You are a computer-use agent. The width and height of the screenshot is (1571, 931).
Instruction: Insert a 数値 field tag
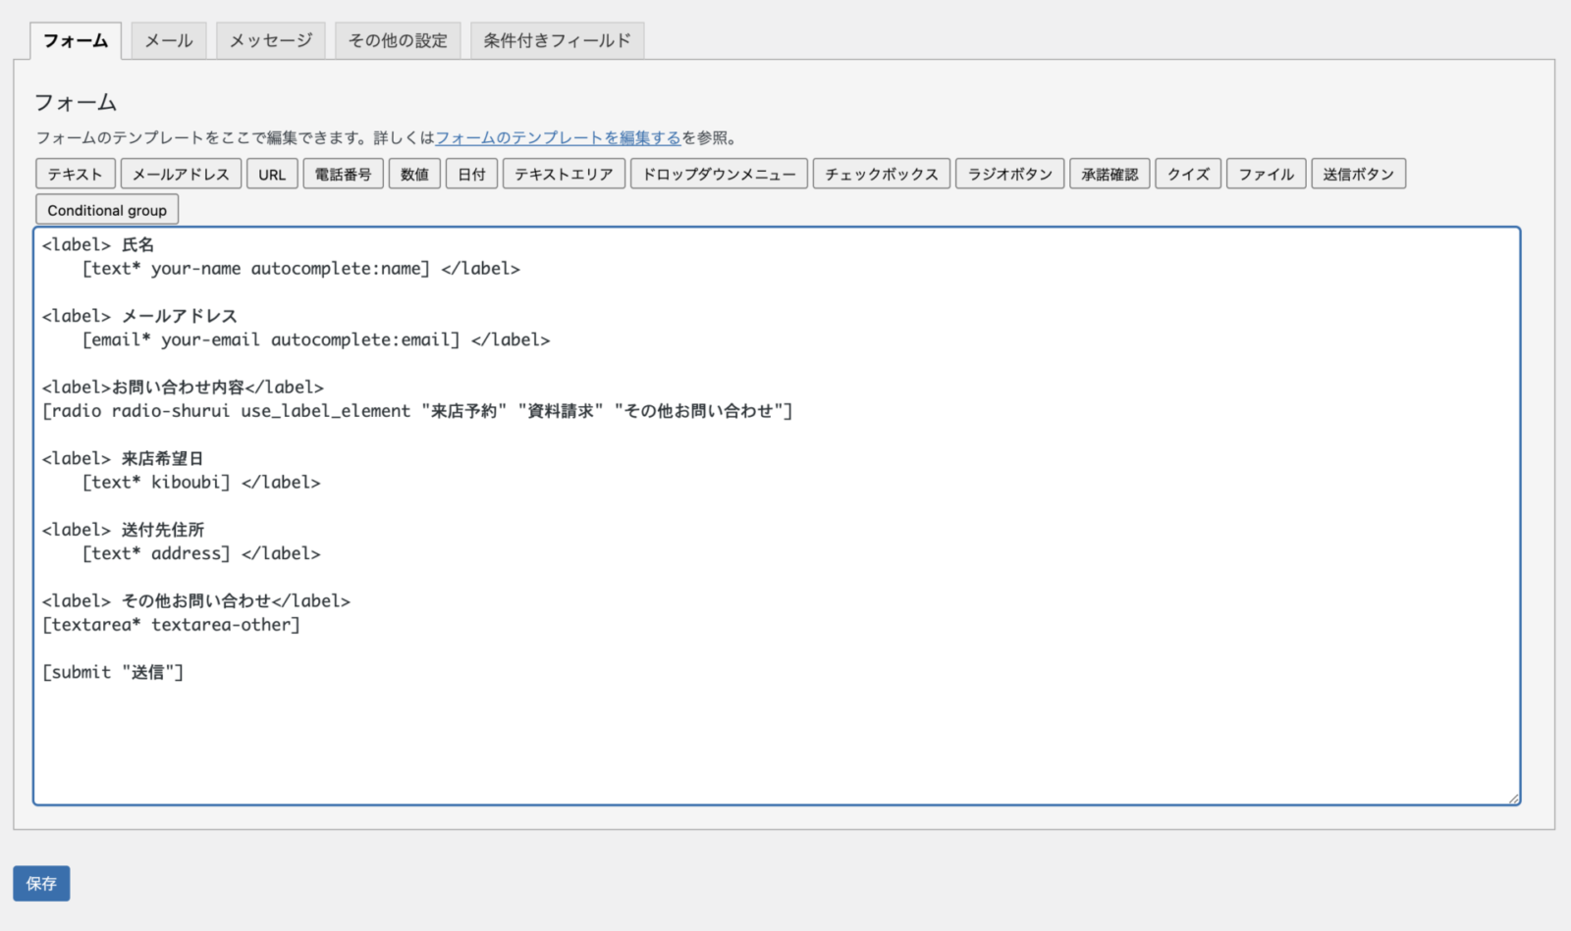[x=414, y=174]
